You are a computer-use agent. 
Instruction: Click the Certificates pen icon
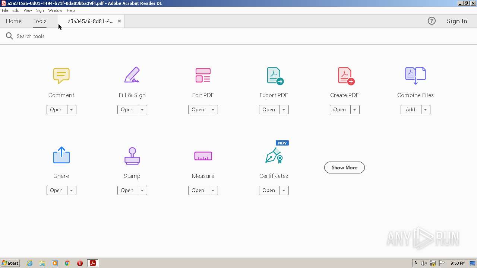click(274, 156)
